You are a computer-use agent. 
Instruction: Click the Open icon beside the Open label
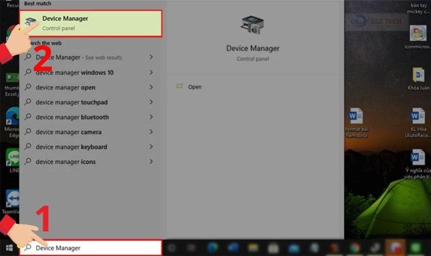pyautogui.click(x=180, y=86)
